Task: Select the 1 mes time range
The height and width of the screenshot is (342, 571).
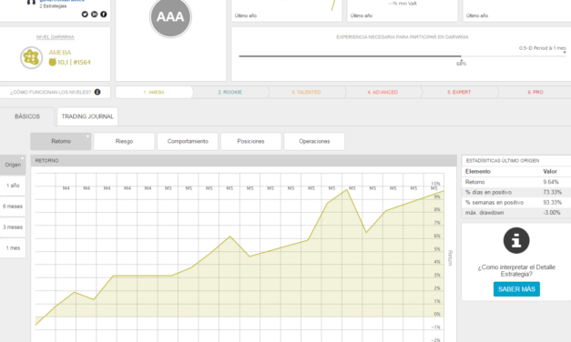Action: 13,247
